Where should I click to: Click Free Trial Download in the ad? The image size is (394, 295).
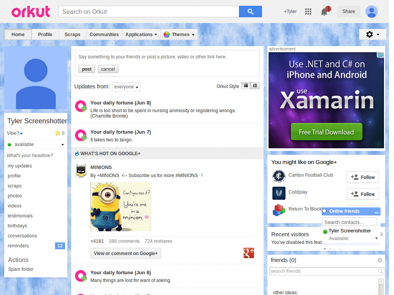(x=326, y=132)
